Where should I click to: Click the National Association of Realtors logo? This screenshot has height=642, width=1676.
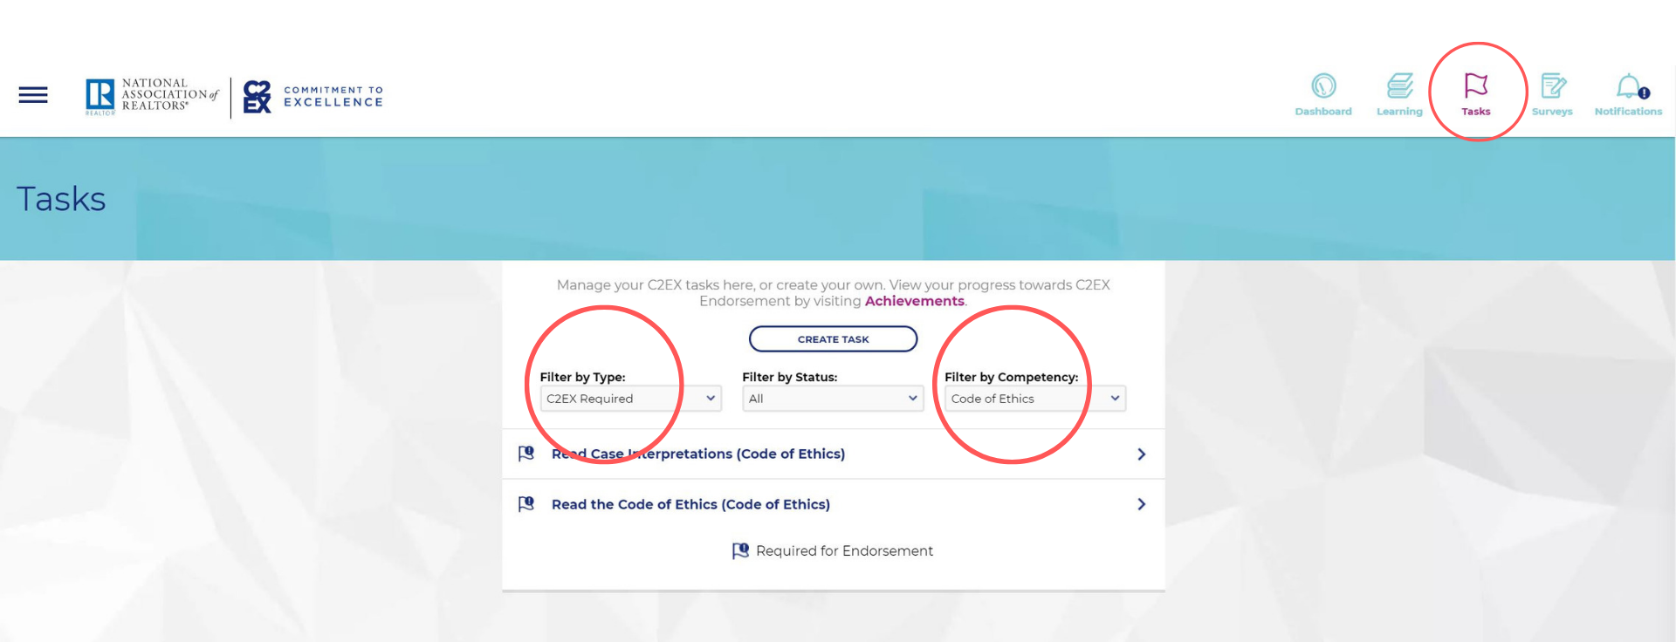(152, 96)
